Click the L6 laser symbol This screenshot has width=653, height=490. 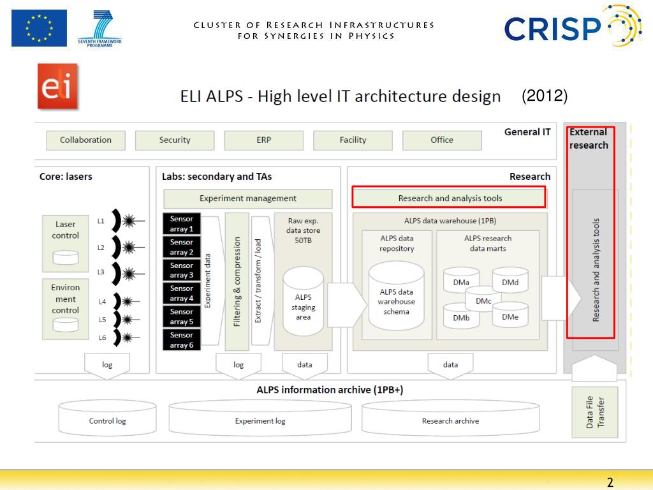pyautogui.click(x=126, y=338)
